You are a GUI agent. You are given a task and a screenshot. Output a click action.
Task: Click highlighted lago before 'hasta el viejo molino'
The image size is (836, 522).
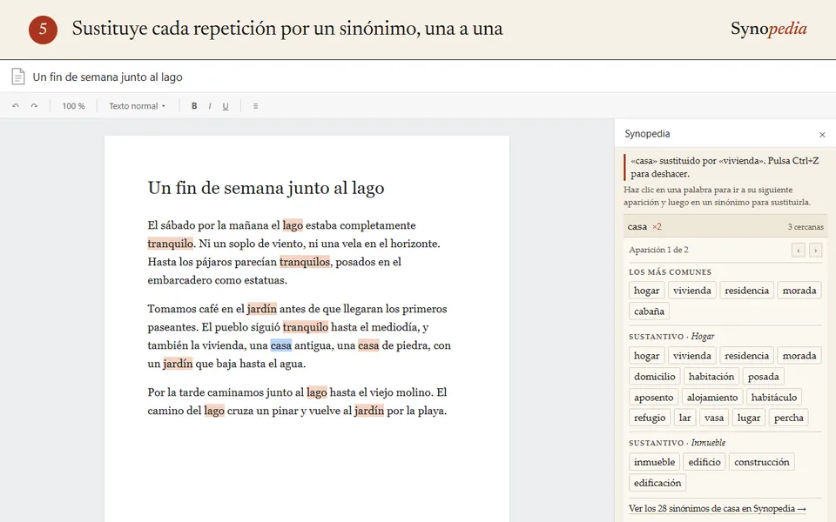317,392
